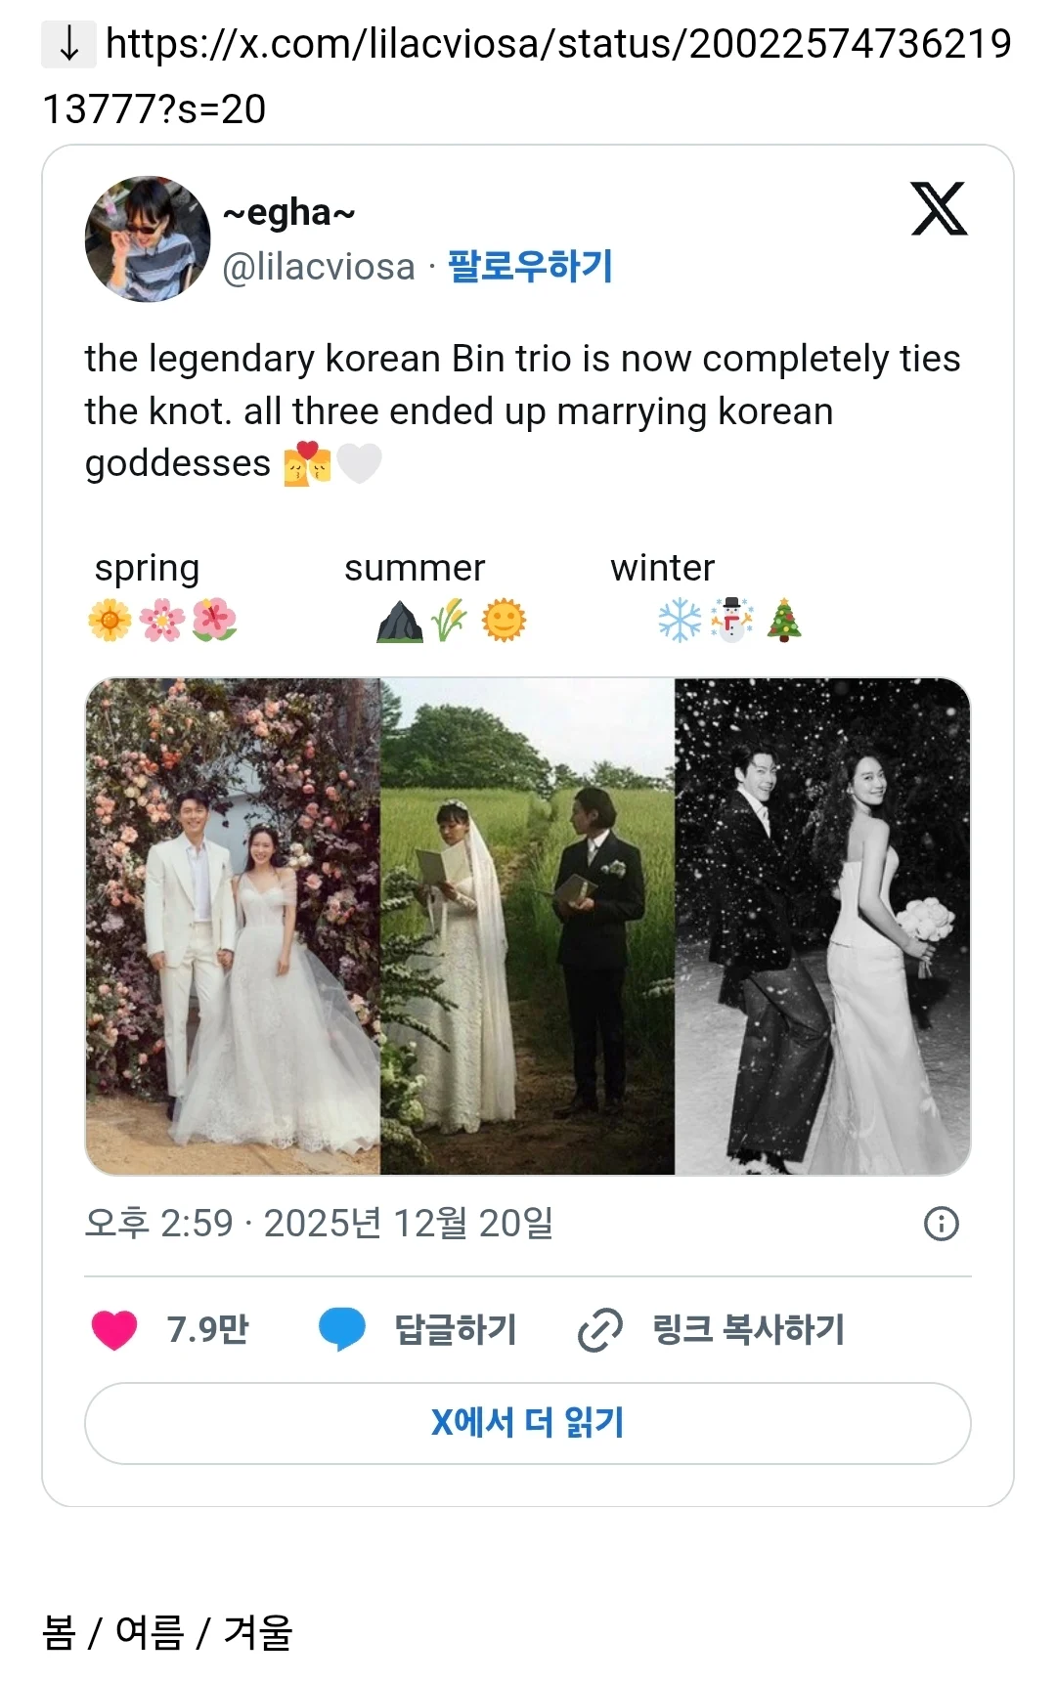
Task: Open the summer green field wedding photo
Action: pos(527,926)
